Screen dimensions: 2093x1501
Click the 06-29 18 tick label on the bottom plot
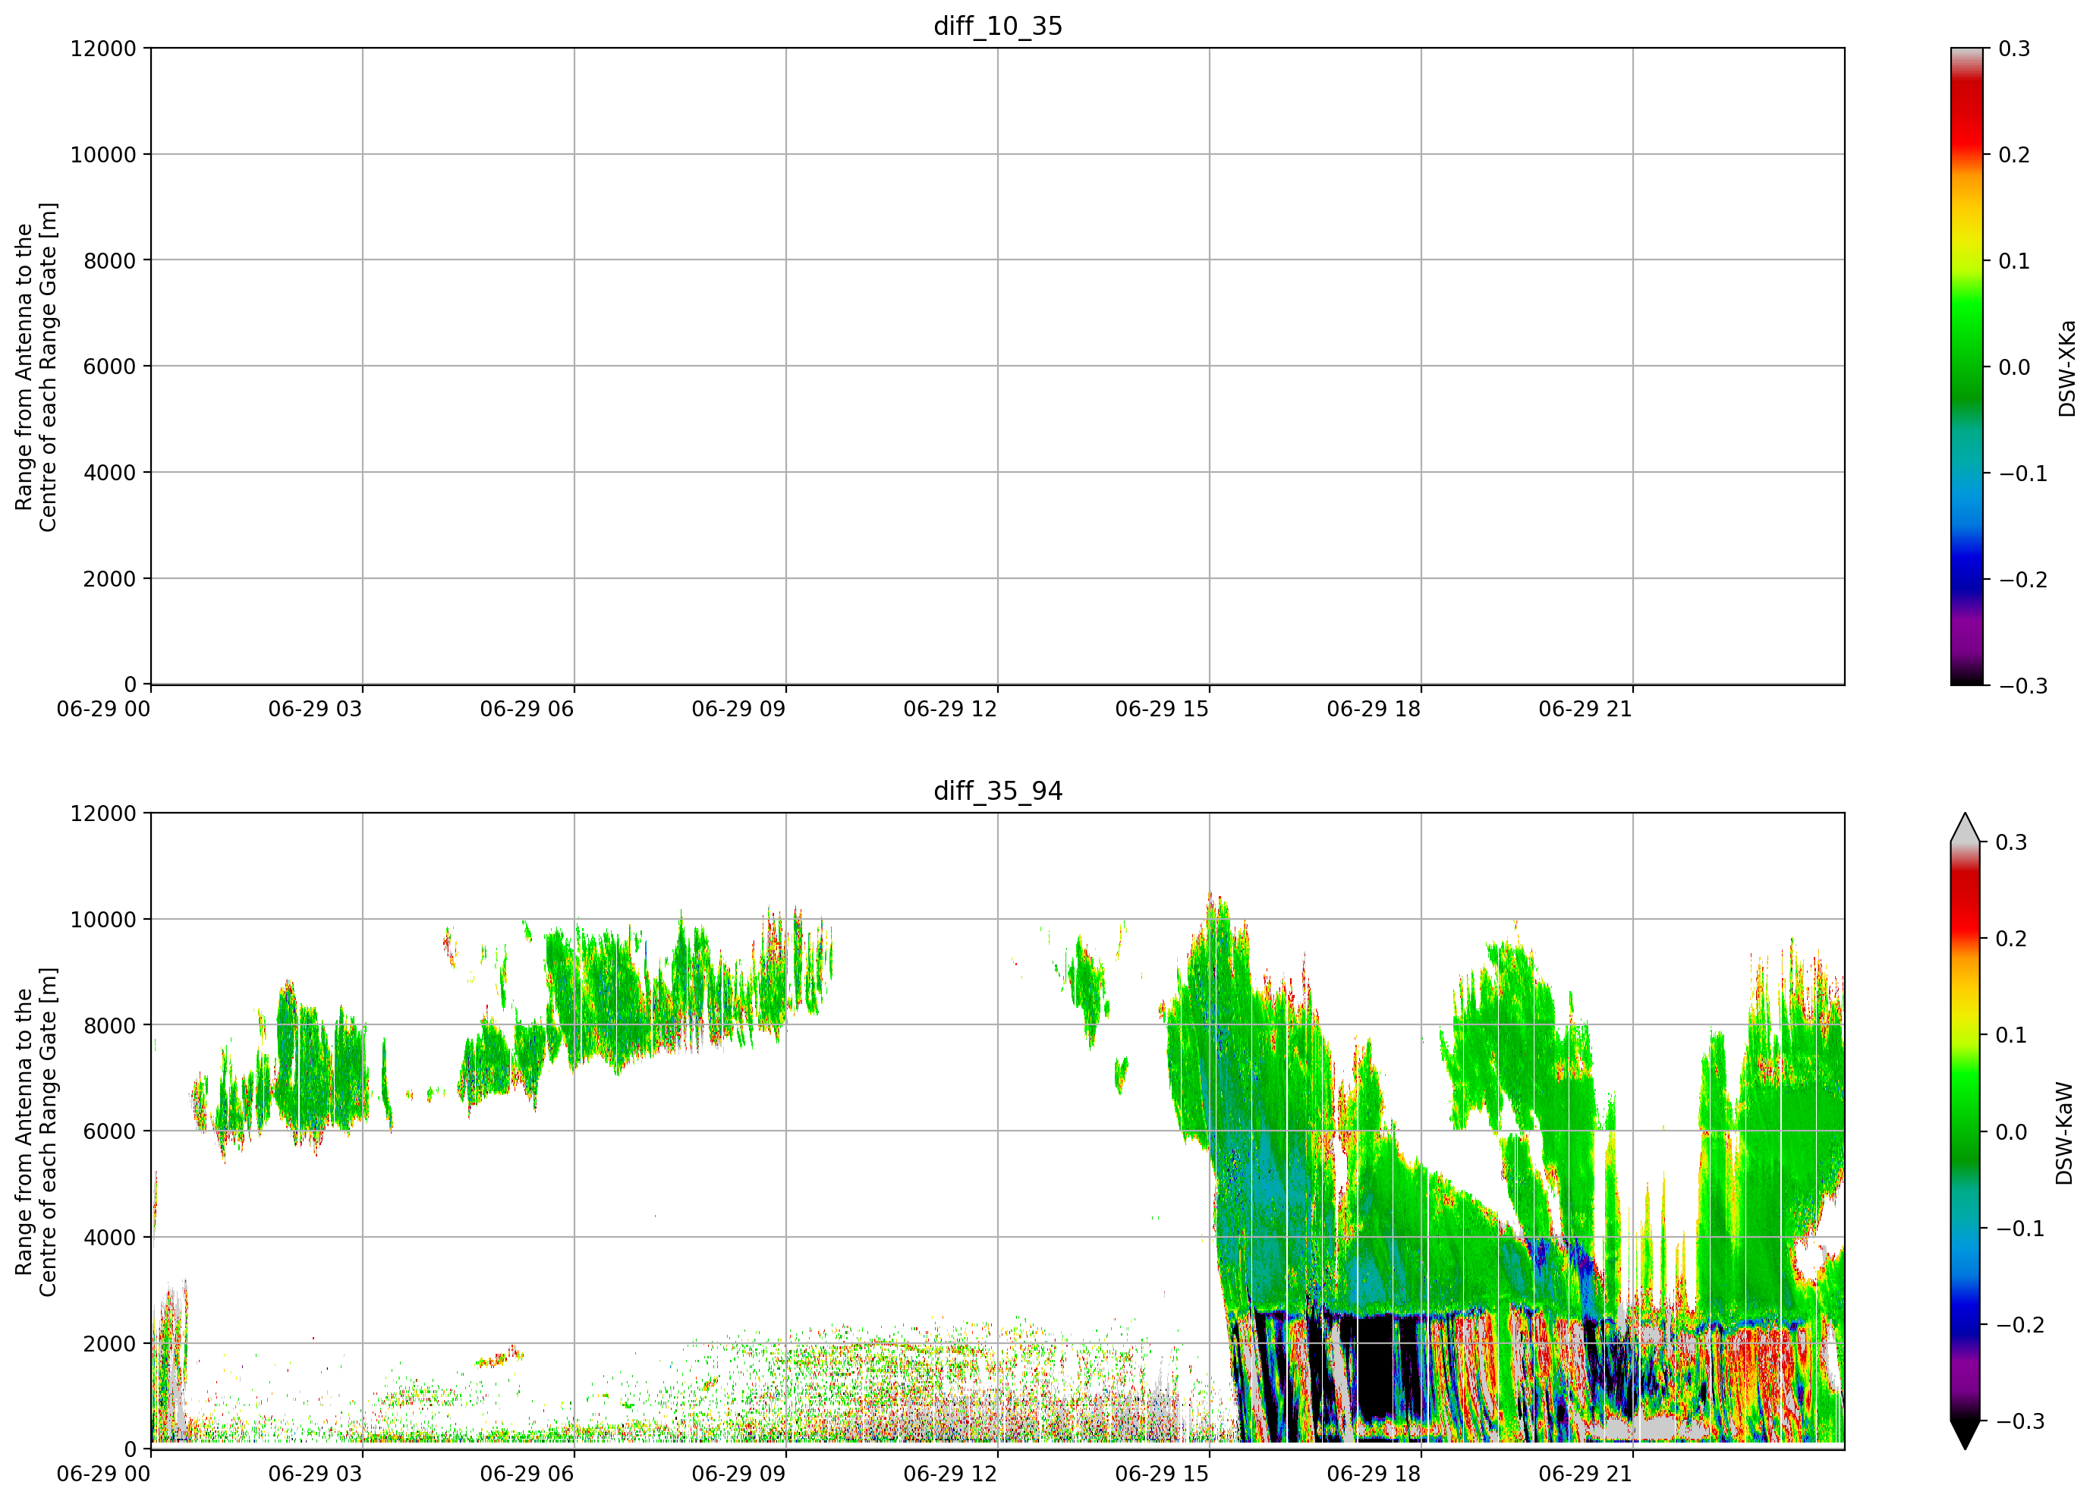coord(1373,1474)
